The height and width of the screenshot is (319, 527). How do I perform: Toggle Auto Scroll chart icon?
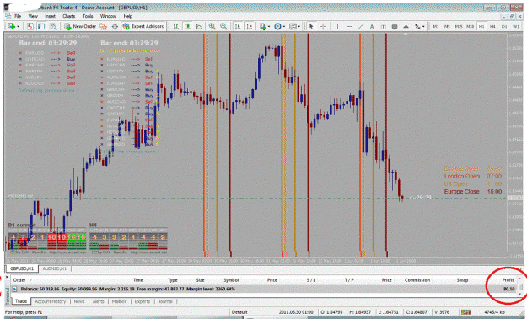(x=238, y=26)
